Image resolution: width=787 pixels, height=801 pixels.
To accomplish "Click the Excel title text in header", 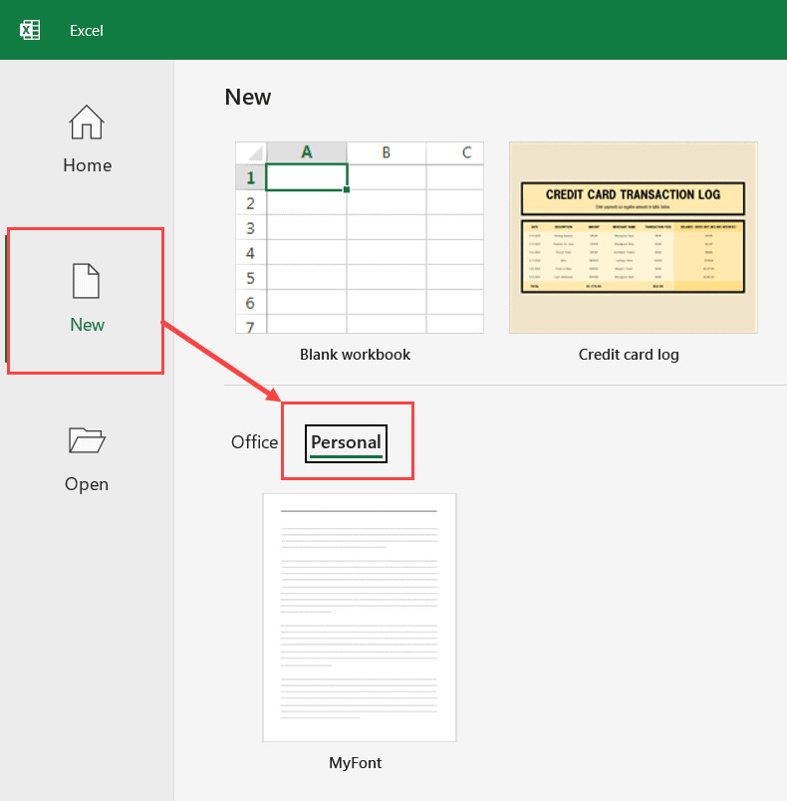I will point(87,31).
